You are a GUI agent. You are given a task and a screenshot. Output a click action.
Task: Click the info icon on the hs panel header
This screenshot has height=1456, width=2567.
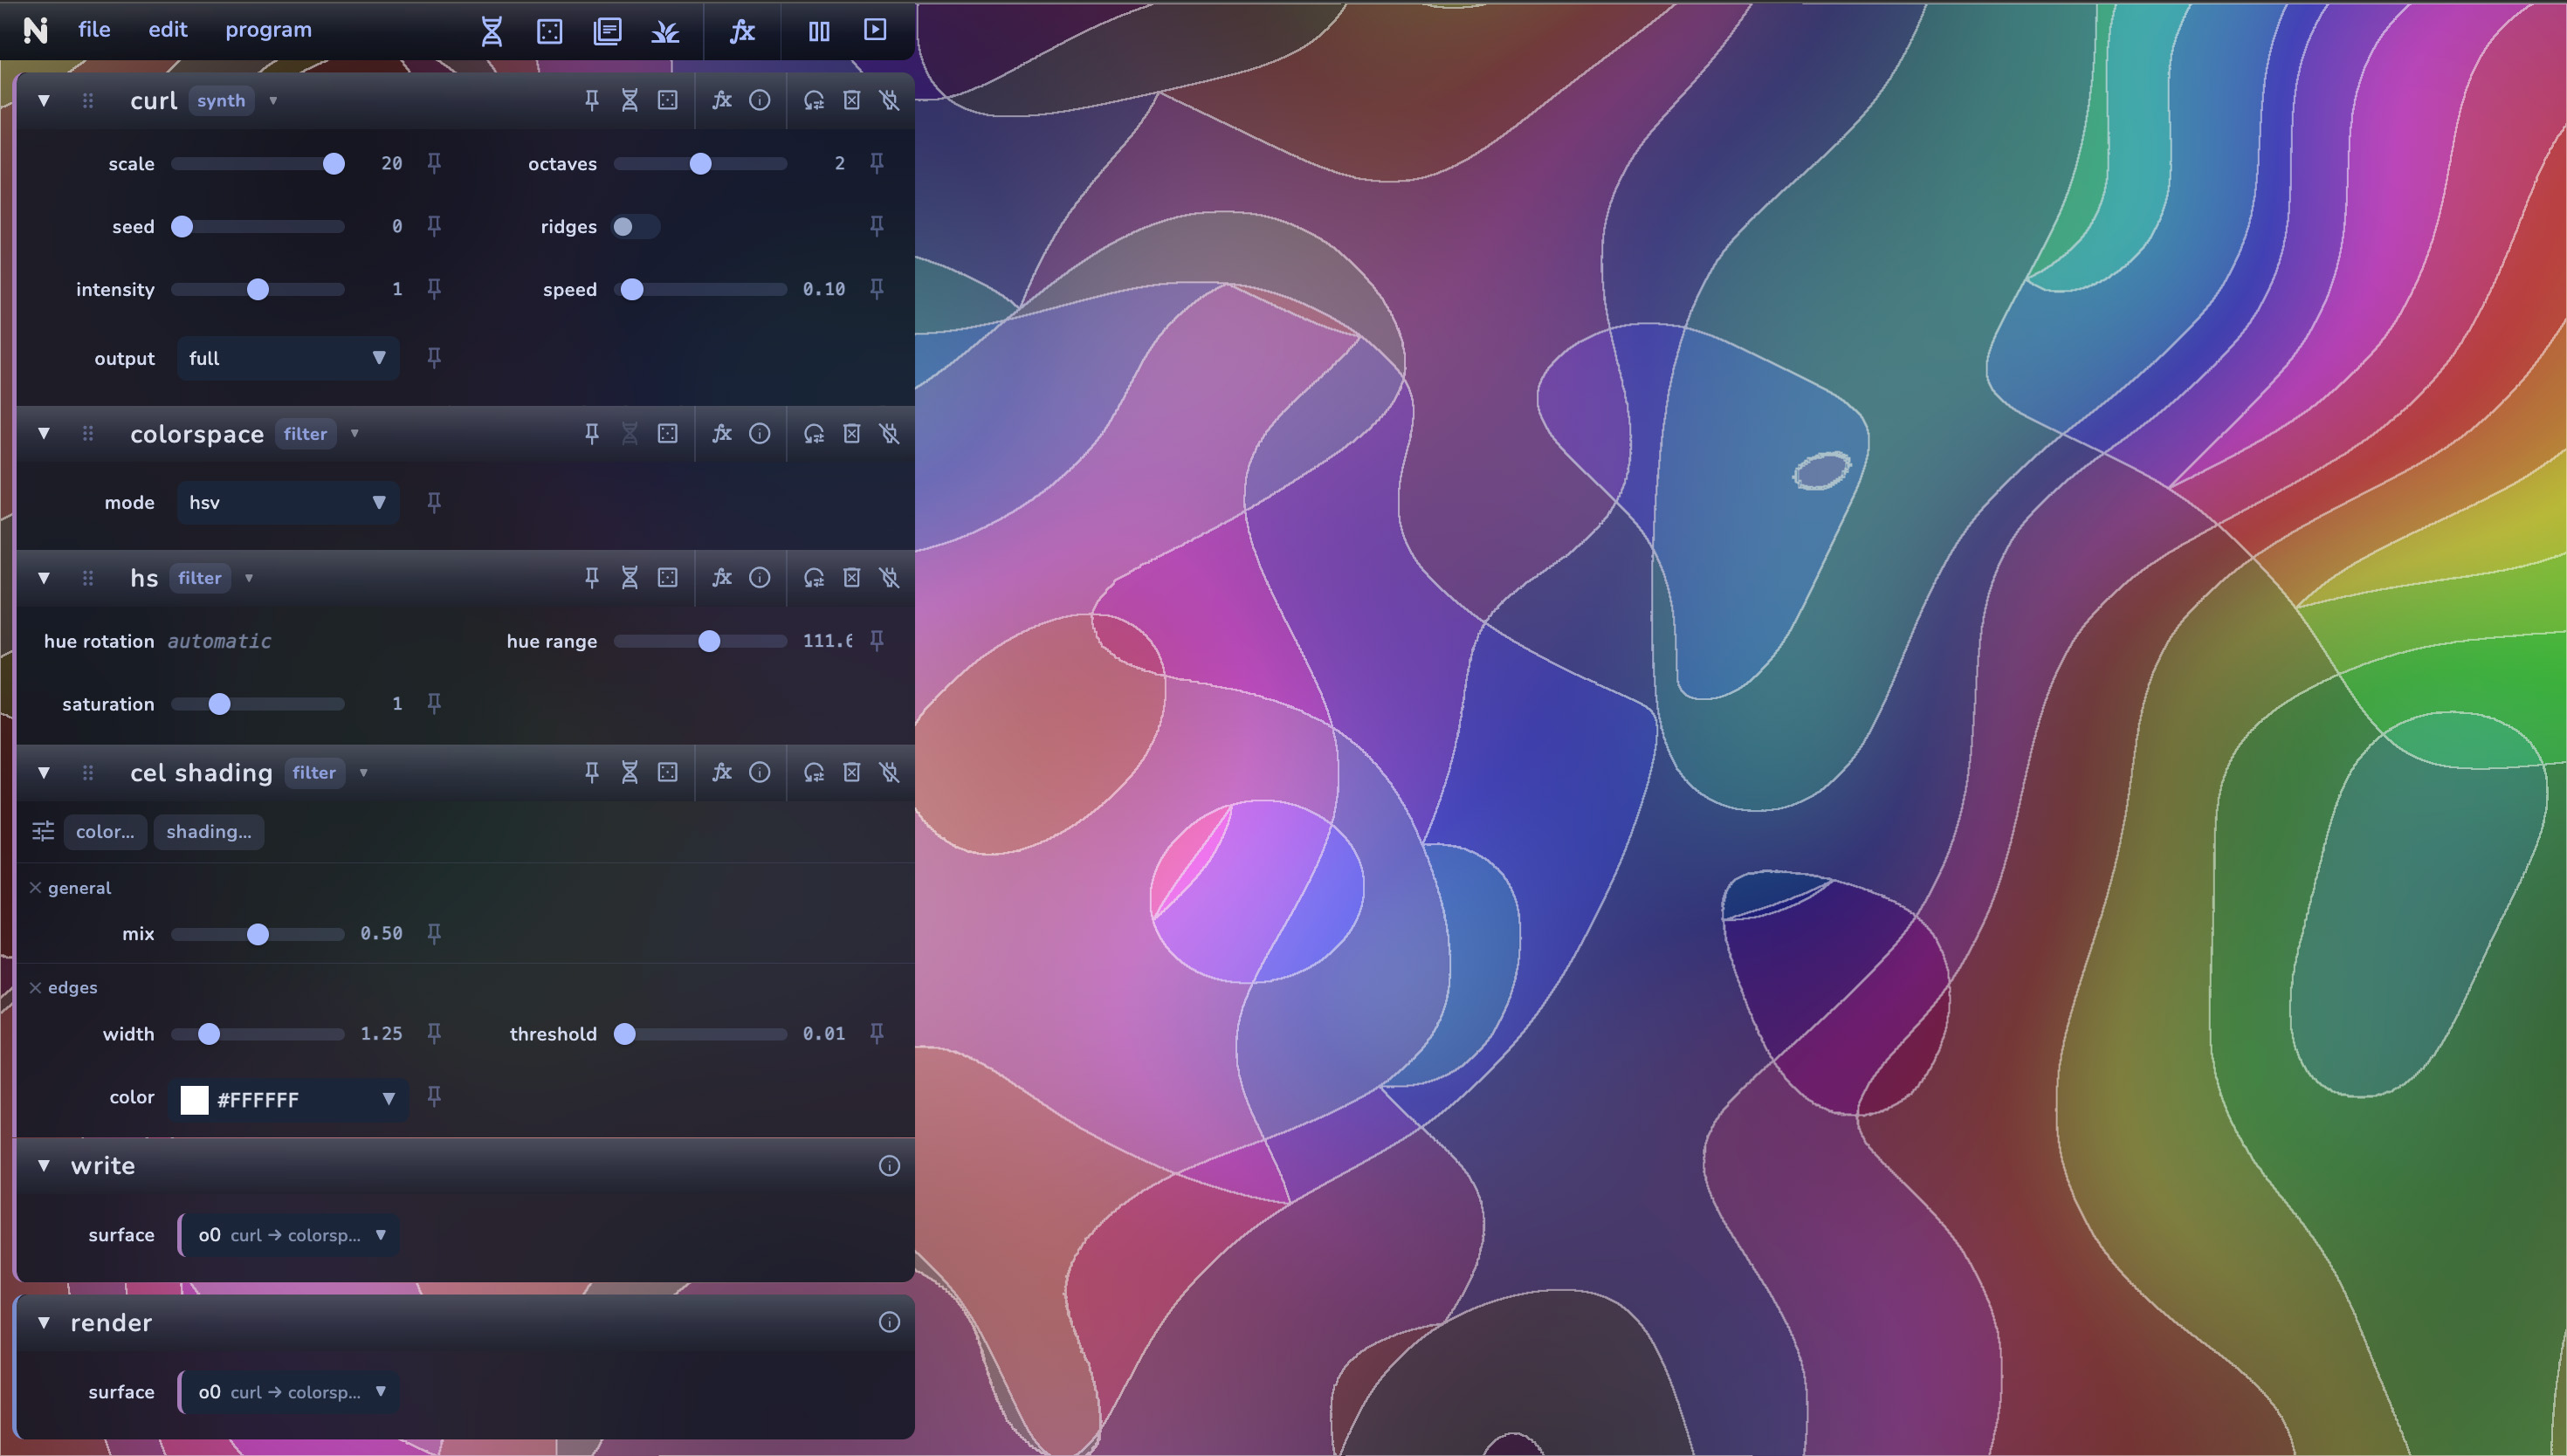(x=760, y=578)
